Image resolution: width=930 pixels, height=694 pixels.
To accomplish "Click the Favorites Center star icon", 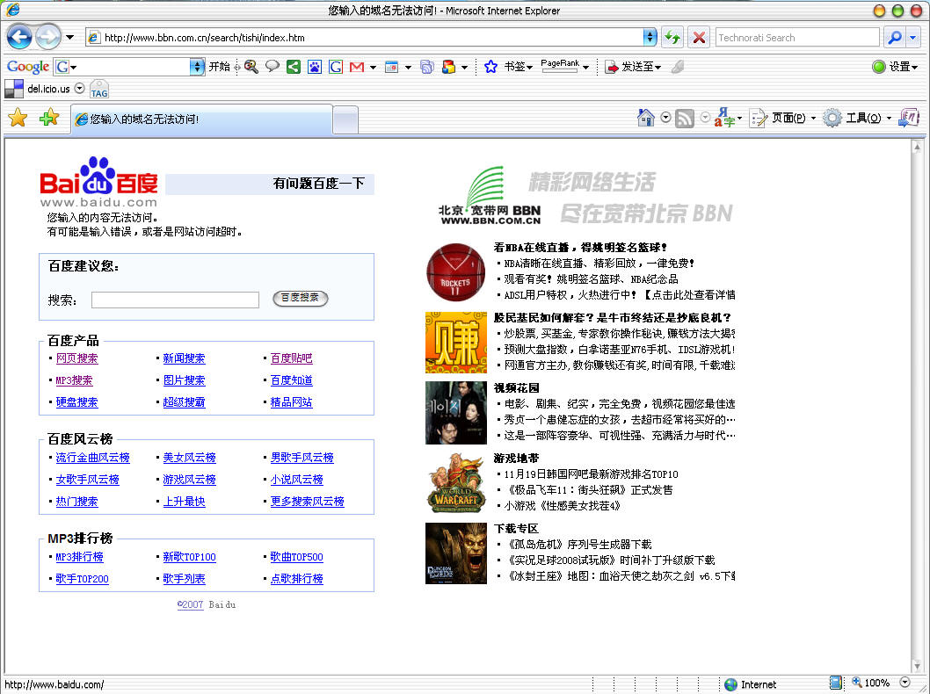I will [18, 118].
